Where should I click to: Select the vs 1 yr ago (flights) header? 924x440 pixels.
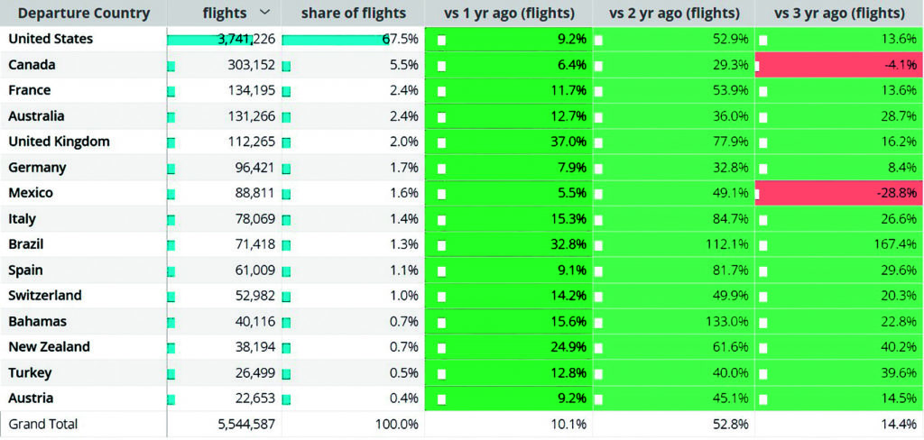[x=509, y=13]
